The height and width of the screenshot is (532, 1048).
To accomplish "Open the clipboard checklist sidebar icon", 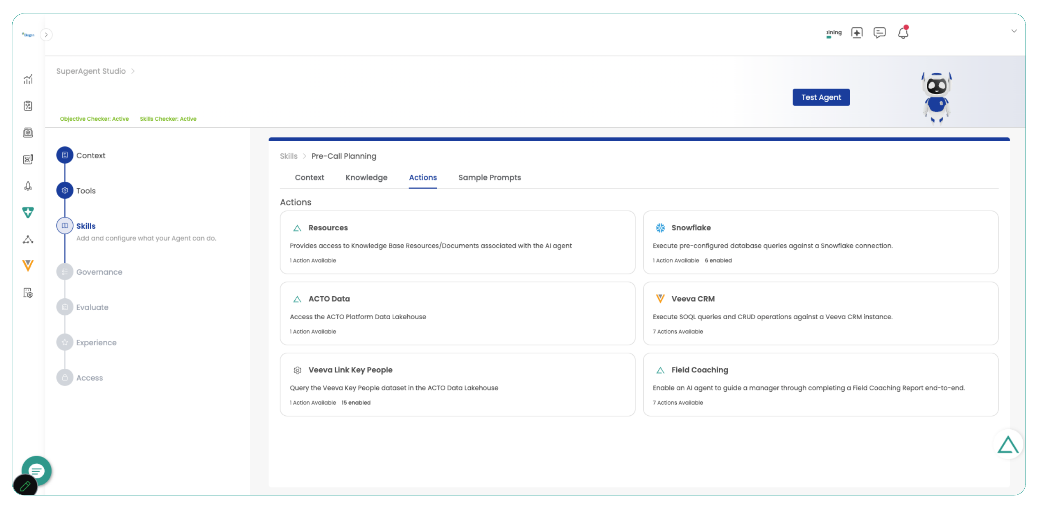I will coord(28,106).
